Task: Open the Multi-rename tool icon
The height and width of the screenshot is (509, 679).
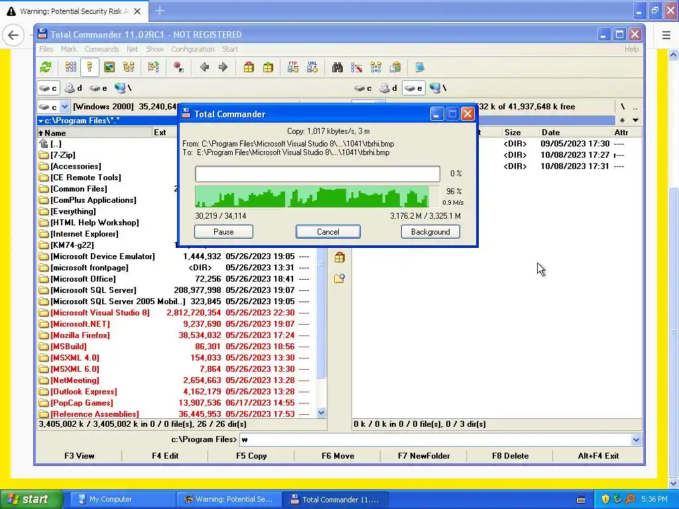Action: coord(356,67)
